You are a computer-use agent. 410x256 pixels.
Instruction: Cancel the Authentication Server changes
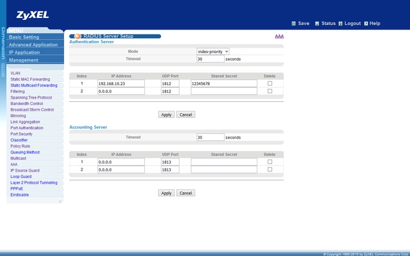click(x=186, y=115)
